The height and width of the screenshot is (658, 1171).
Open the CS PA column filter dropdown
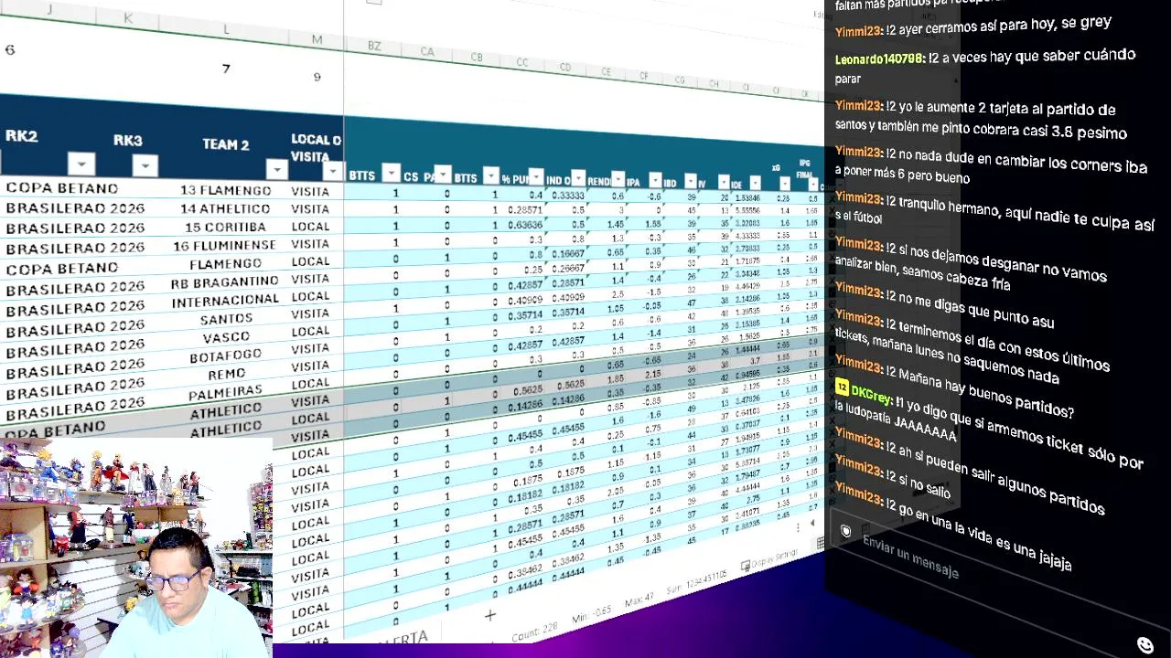click(x=443, y=174)
